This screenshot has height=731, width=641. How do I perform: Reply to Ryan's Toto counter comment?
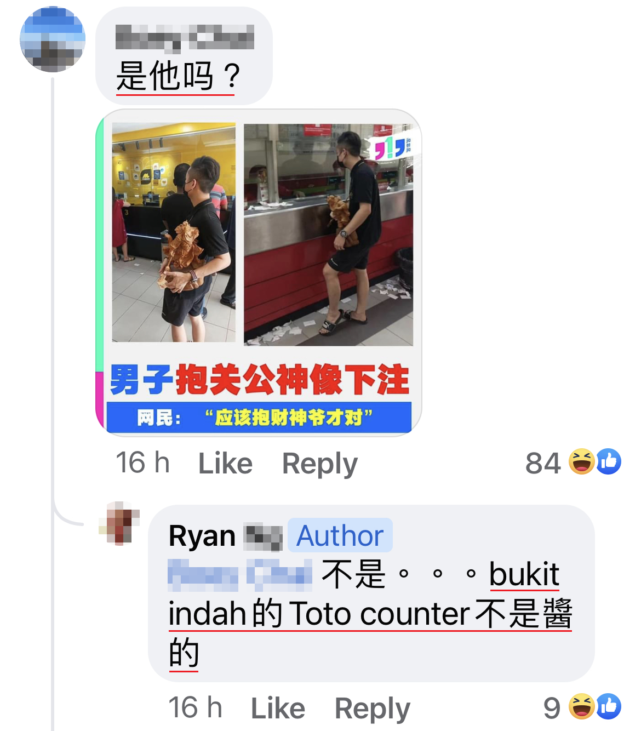click(373, 710)
